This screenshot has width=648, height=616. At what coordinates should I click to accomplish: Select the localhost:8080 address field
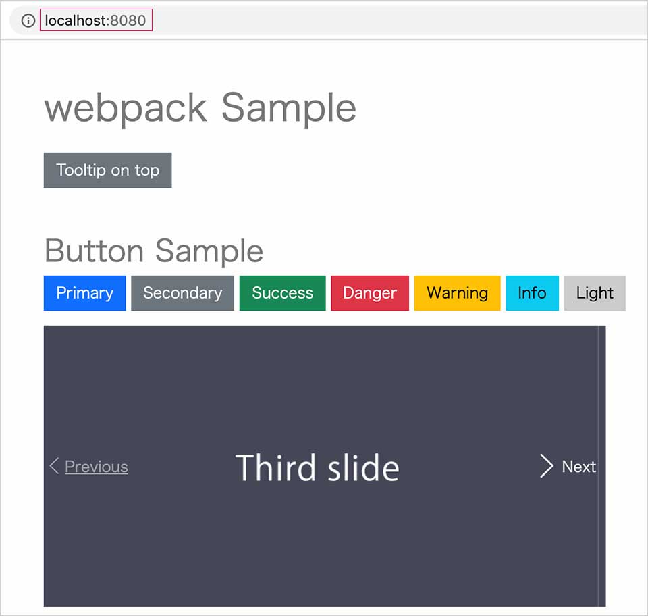[94, 21]
